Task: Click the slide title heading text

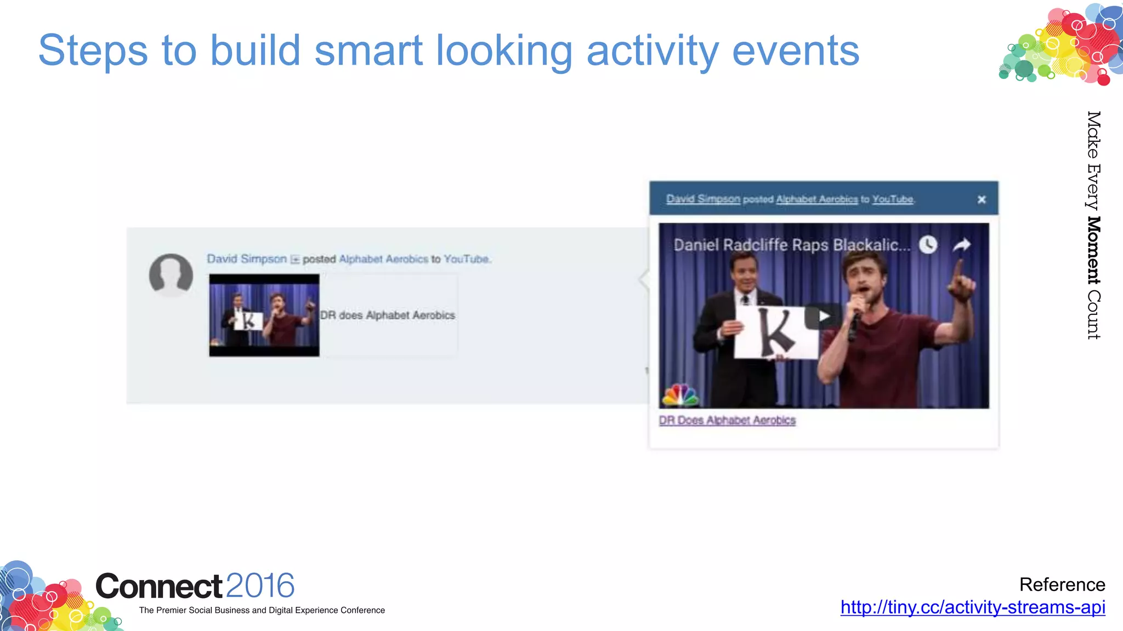Action: pyautogui.click(x=449, y=50)
